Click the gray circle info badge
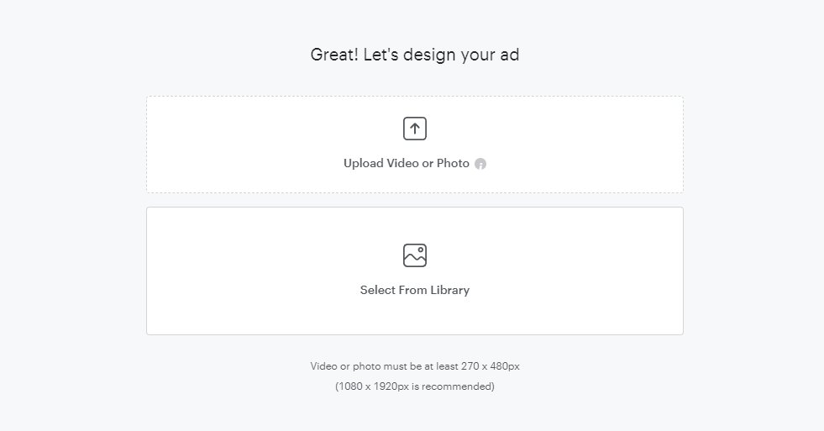Viewport: 824px width, 431px height. click(480, 164)
